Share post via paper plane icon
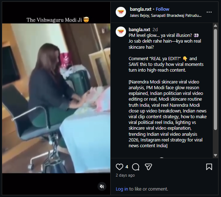The width and height of the screenshot is (221, 197). click(x=149, y=167)
